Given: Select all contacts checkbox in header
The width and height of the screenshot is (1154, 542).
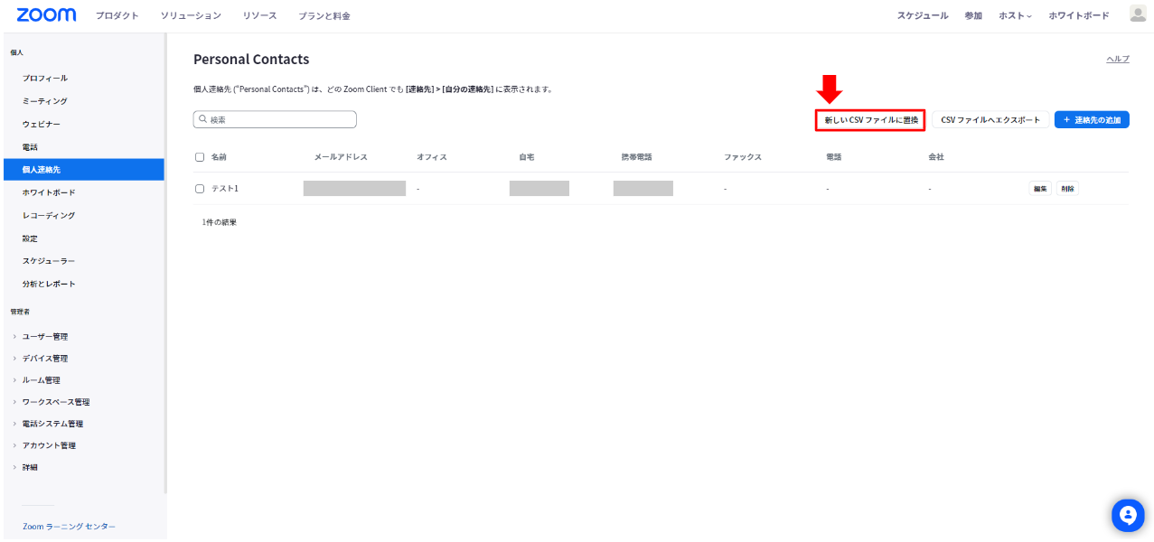Looking at the screenshot, I should (x=200, y=157).
